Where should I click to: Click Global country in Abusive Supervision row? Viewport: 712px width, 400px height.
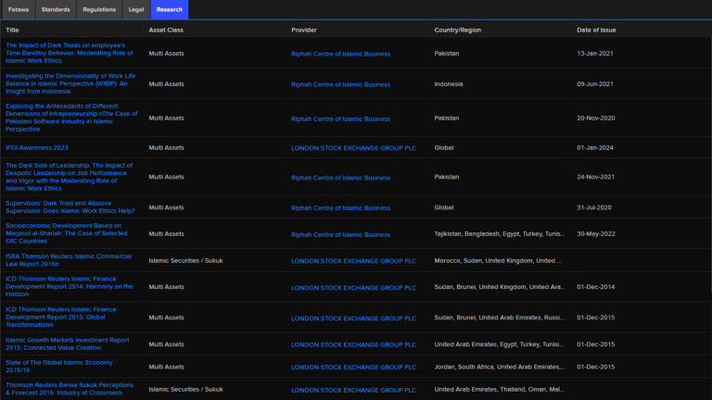444,207
